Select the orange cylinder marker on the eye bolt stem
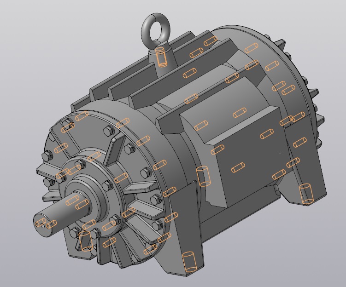This screenshot has width=346, height=287. click(161, 57)
